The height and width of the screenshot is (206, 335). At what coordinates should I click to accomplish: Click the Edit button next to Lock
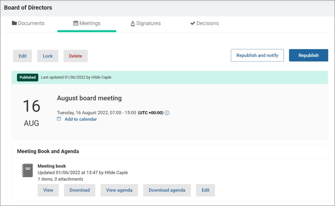23,56
